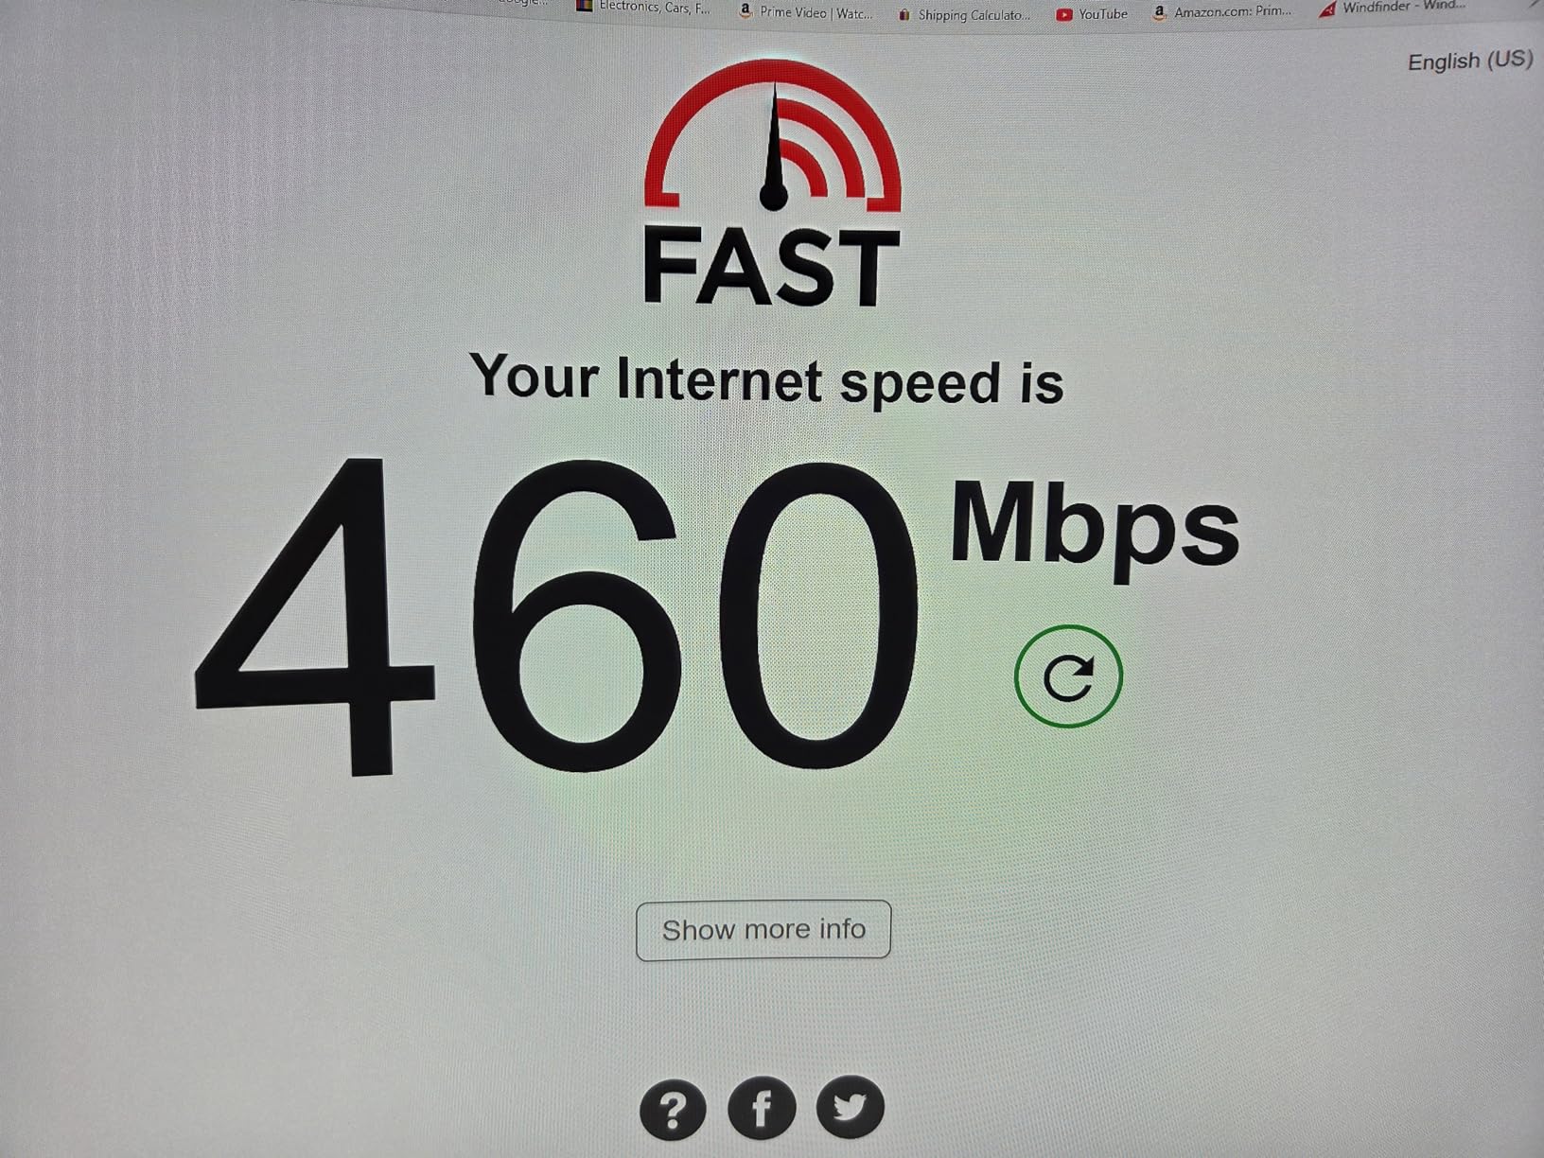Open the bookmarks overflow chevron at bar end

(x=1536, y=3)
